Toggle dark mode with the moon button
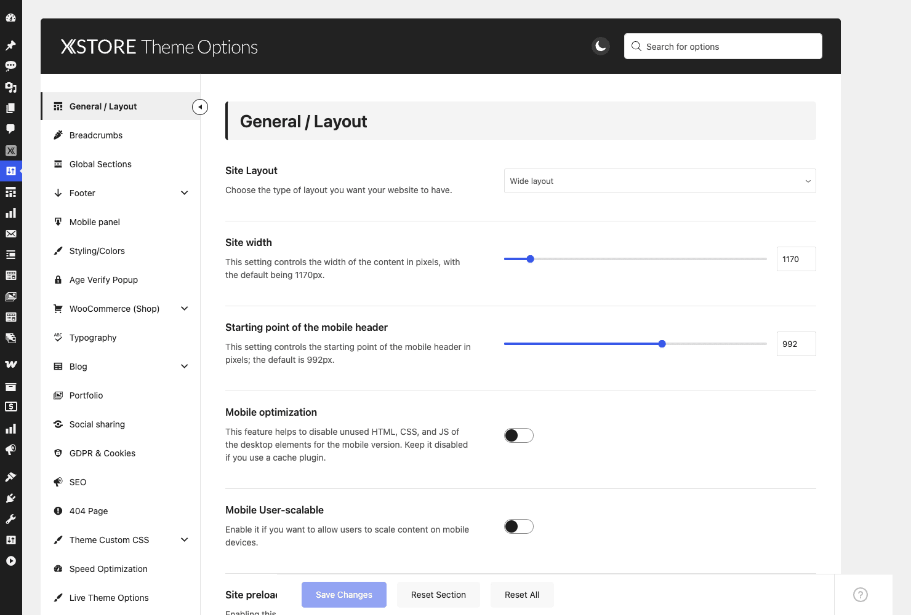Viewport: 911px width, 615px height. click(x=601, y=46)
